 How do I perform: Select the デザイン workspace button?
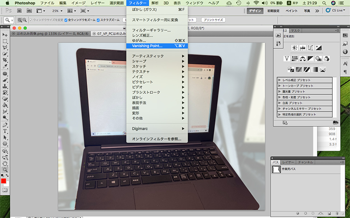pyautogui.click(x=255, y=11)
